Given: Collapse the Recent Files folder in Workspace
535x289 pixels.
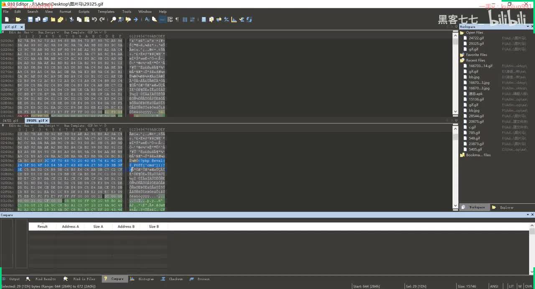Looking at the screenshot, I should [x=462, y=60].
